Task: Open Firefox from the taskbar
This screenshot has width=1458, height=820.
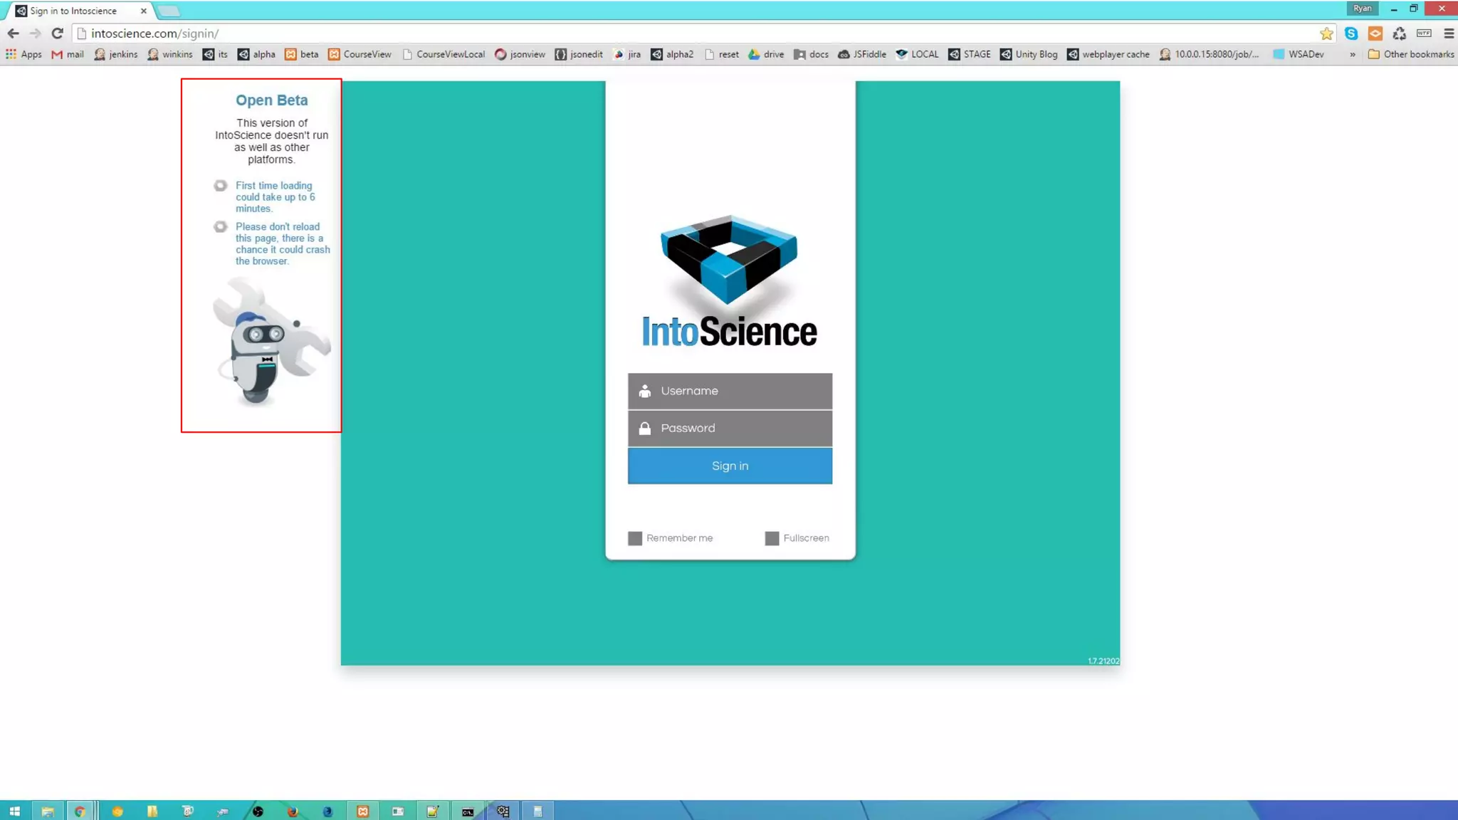Action: (293, 811)
